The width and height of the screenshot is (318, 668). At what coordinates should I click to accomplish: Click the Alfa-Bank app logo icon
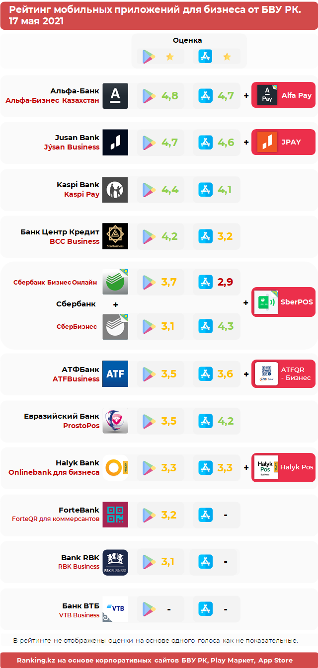pos(115,96)
